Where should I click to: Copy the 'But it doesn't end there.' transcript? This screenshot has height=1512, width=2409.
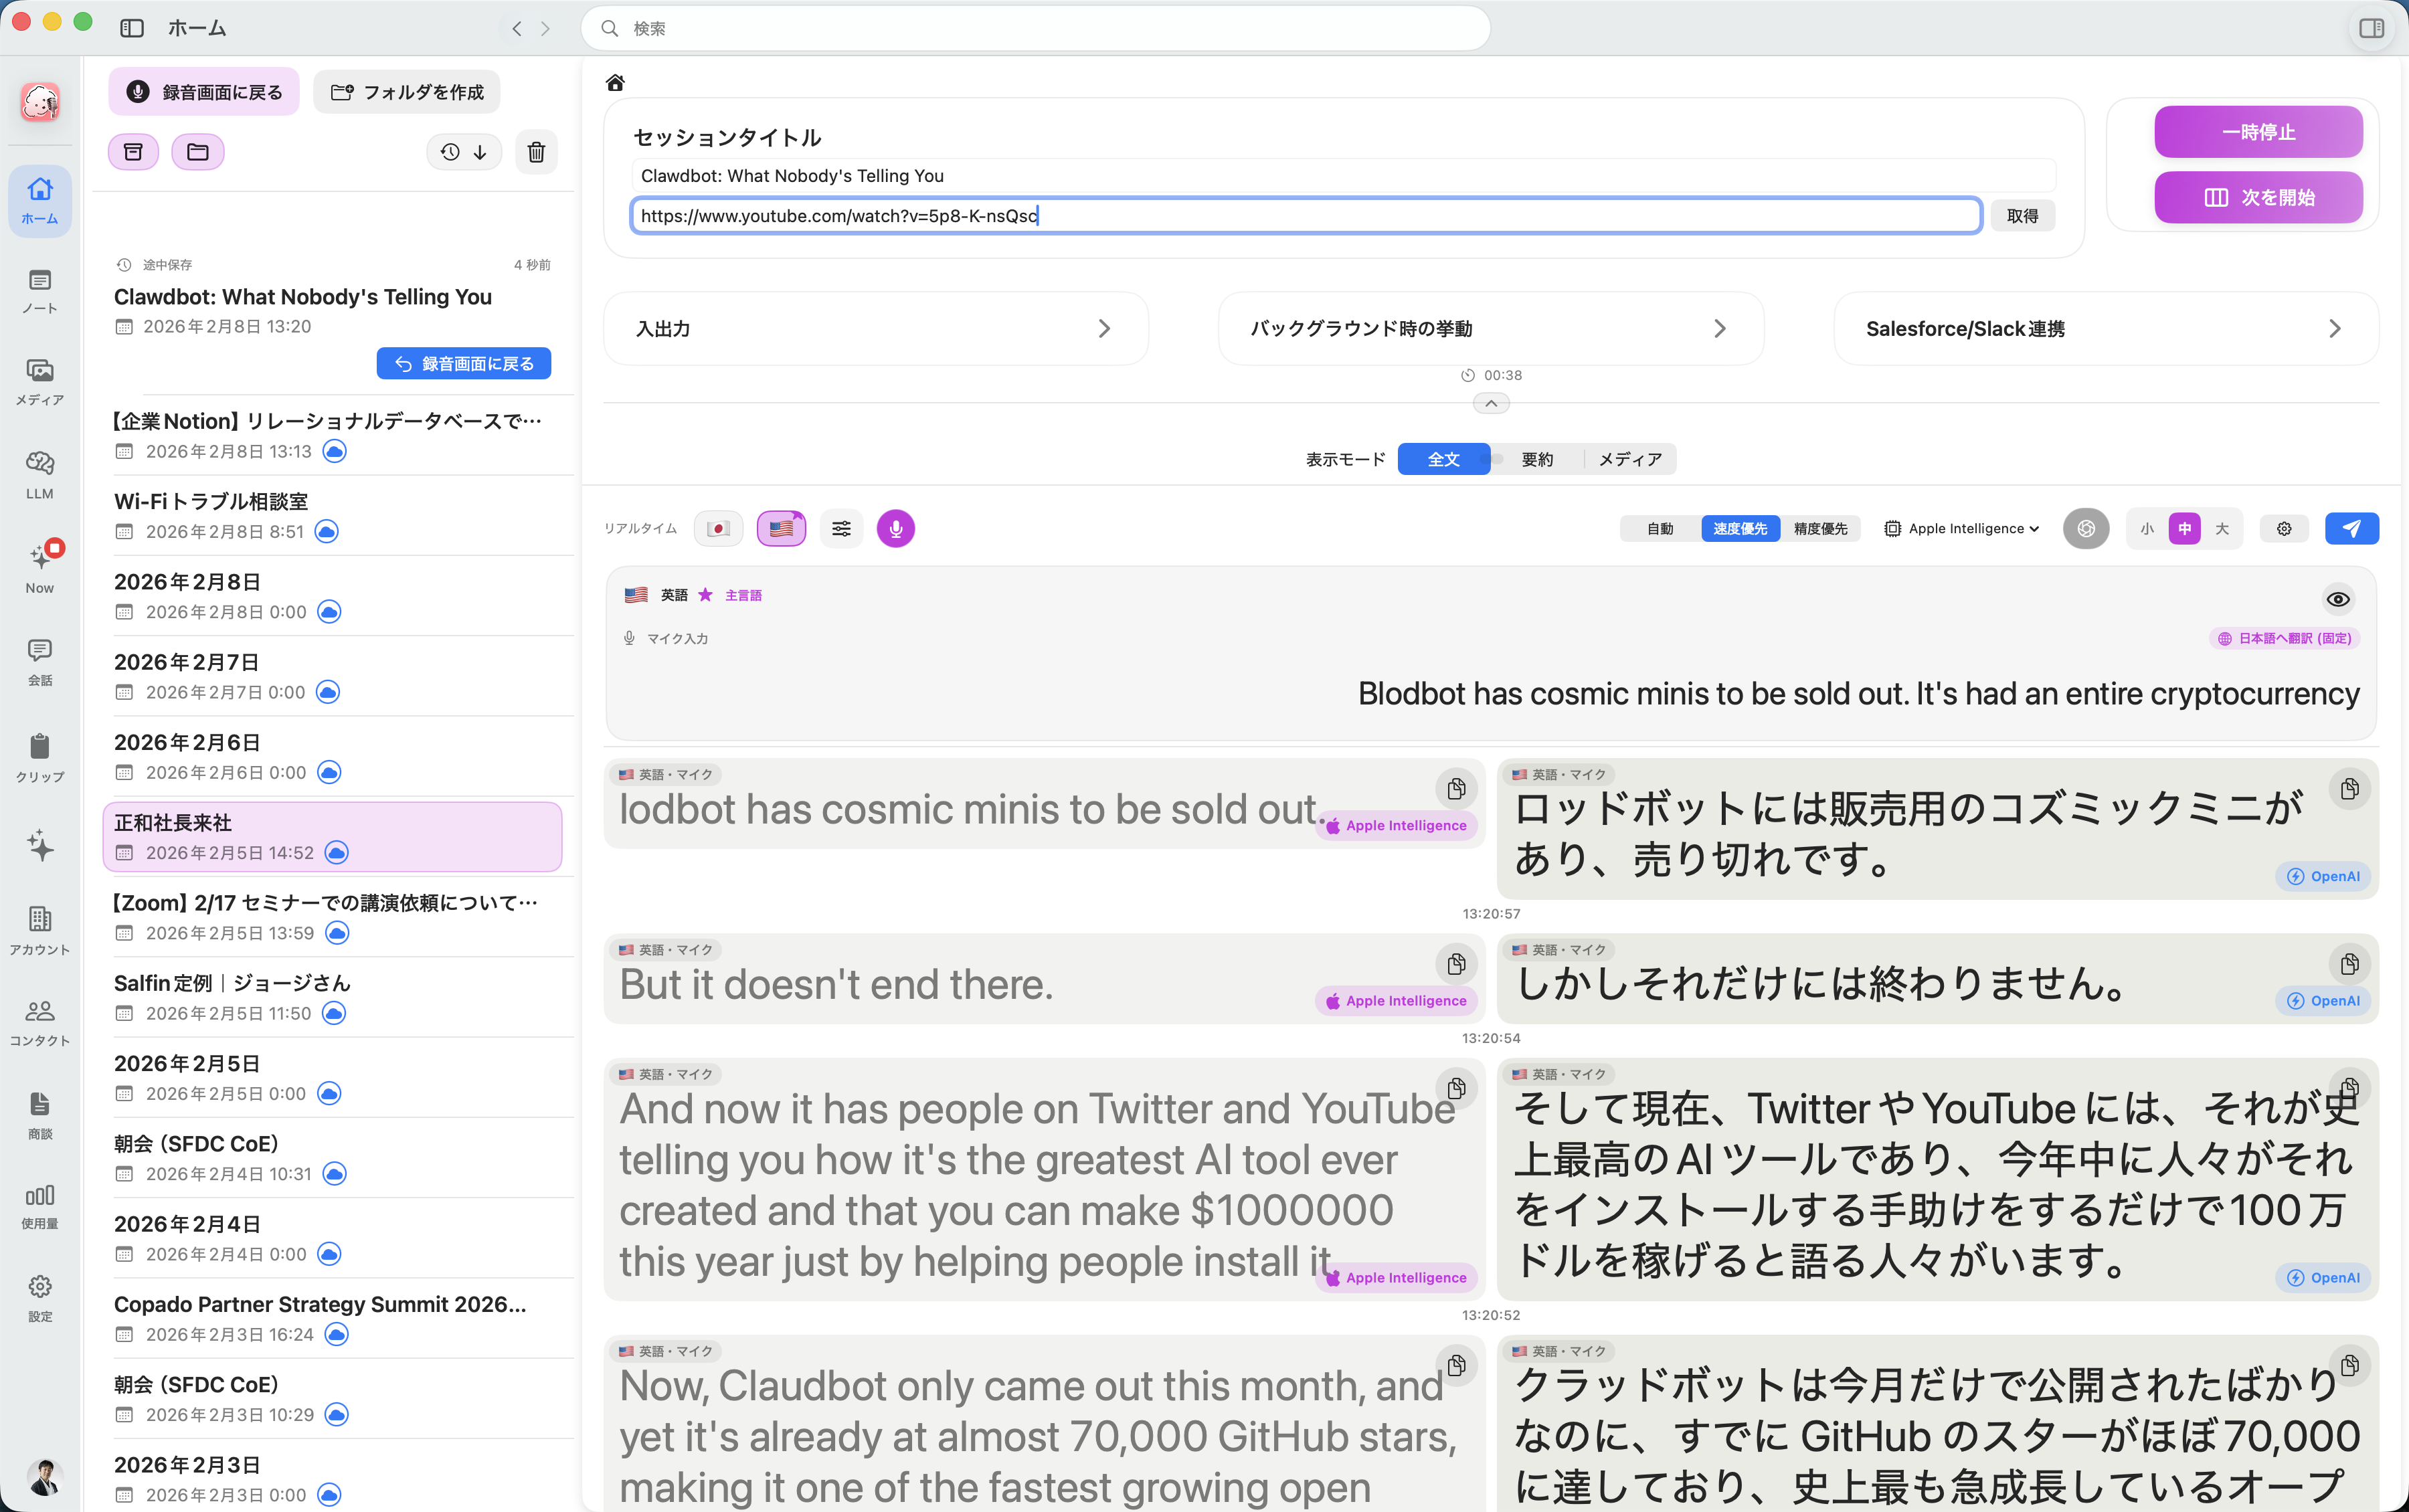(1456, 963)
